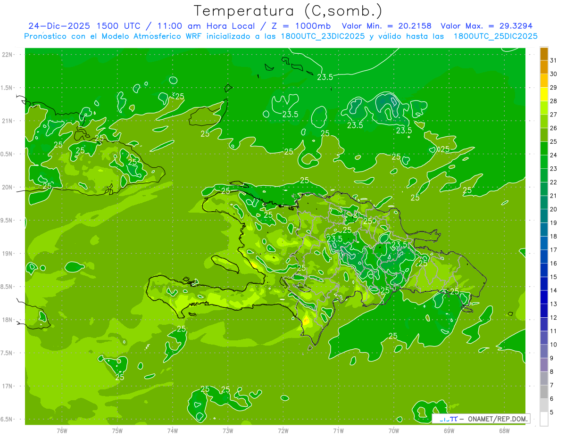Click the orange swatch between 30 and 31

(544, 67)
